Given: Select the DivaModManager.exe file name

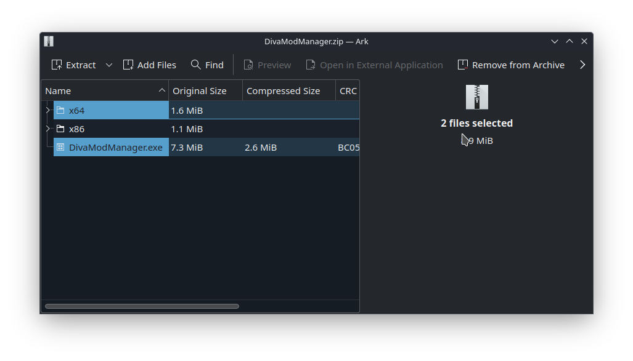Looking at the screenshot, I should click(x=116, y=148).
